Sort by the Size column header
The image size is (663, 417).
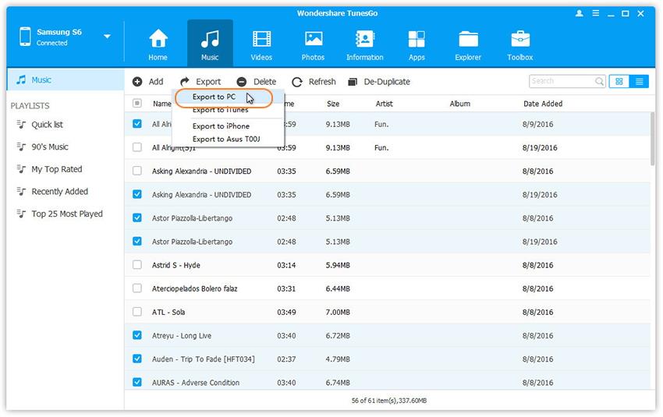pos(333,104)
